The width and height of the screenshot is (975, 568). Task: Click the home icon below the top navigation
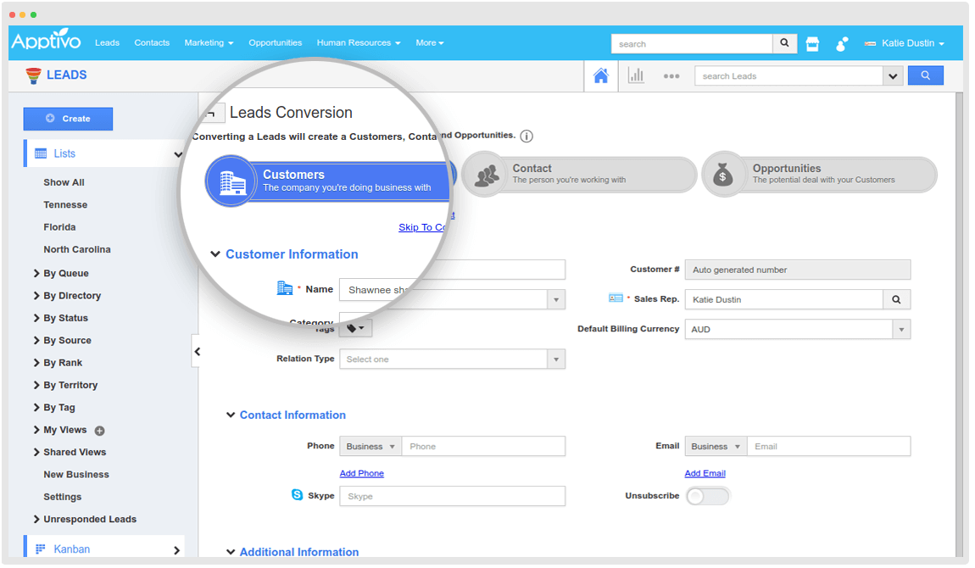[x=600, y=75]
